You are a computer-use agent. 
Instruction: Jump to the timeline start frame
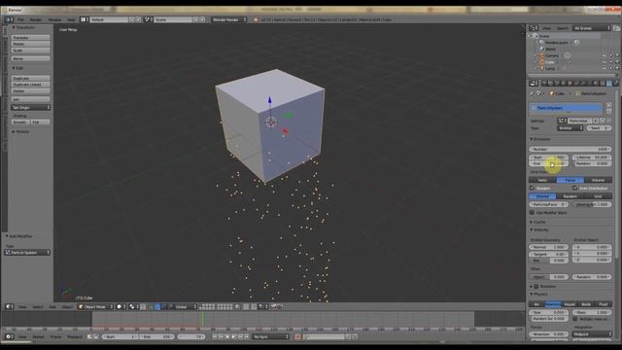pyautogui.click(x=214, y=336)
